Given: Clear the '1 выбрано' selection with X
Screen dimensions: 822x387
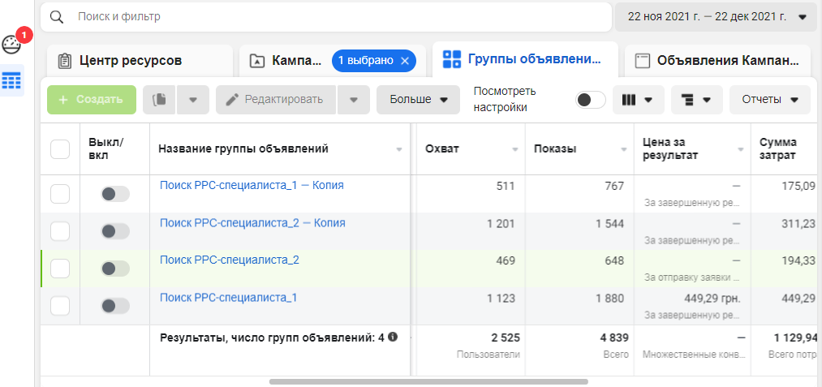Looking at the screenshot, I should tap(404, 61).
